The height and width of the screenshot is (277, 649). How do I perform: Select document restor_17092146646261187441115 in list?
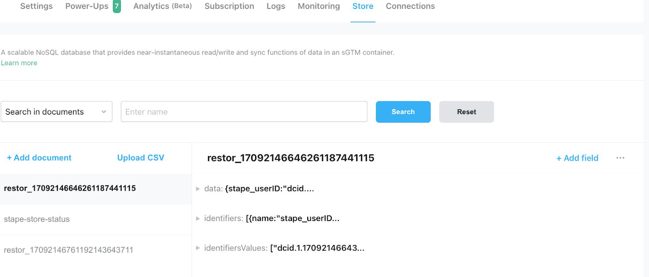(x=96, y=188)
